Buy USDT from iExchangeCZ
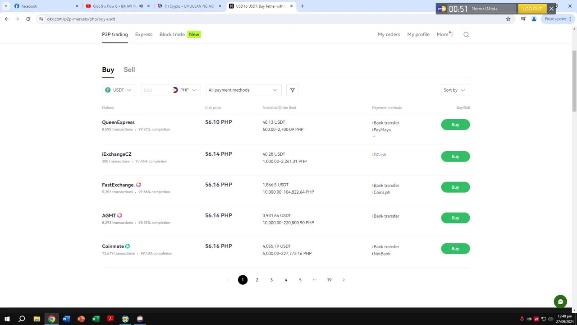577x325 pixels. (455, 157)
